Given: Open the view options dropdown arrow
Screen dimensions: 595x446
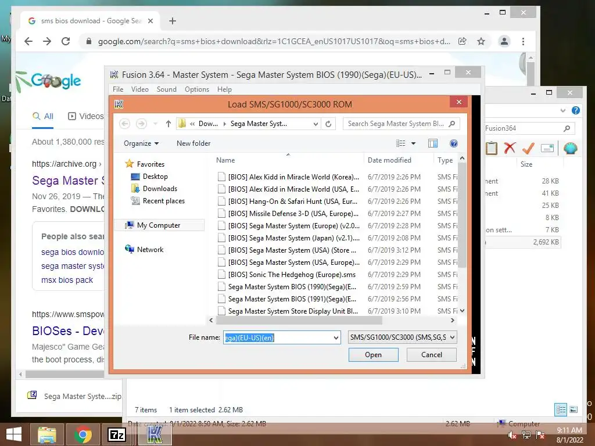Looking at the screenshot, I should click(413, 143).
